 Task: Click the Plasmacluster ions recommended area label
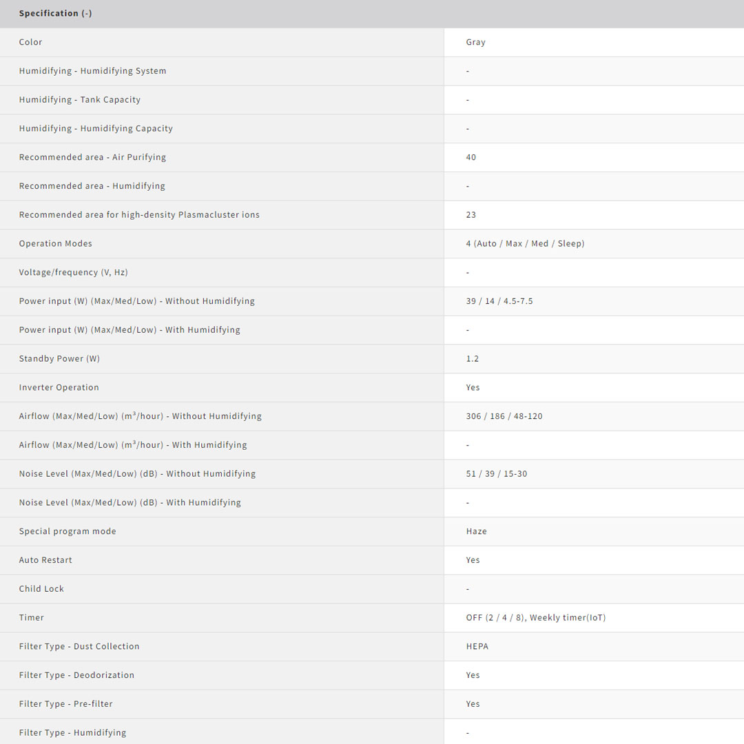click(139, 215)
